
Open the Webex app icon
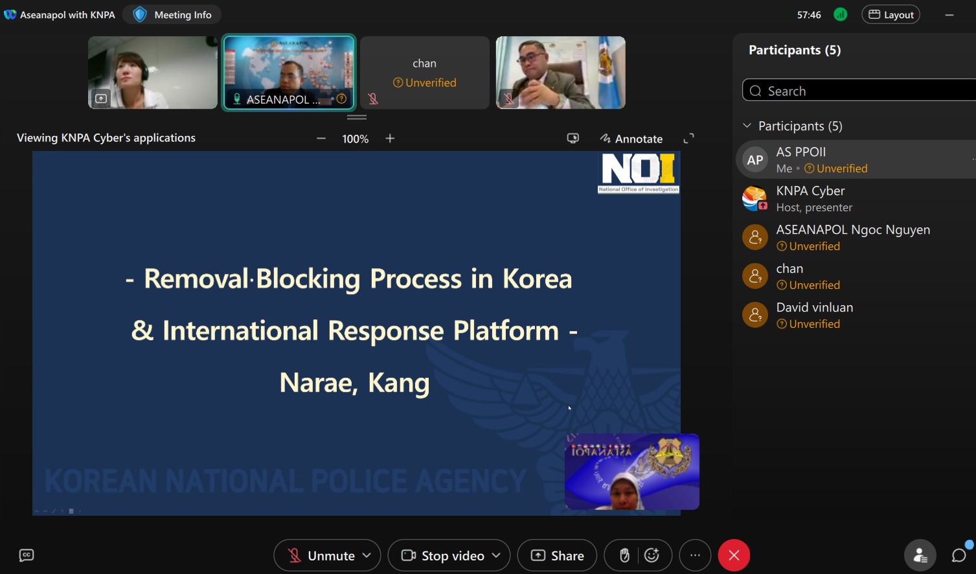pos(10,14)
